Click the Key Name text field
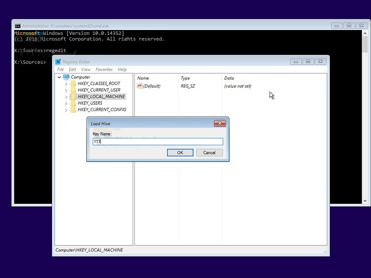The image size is (371, 278). coord(158,141)
